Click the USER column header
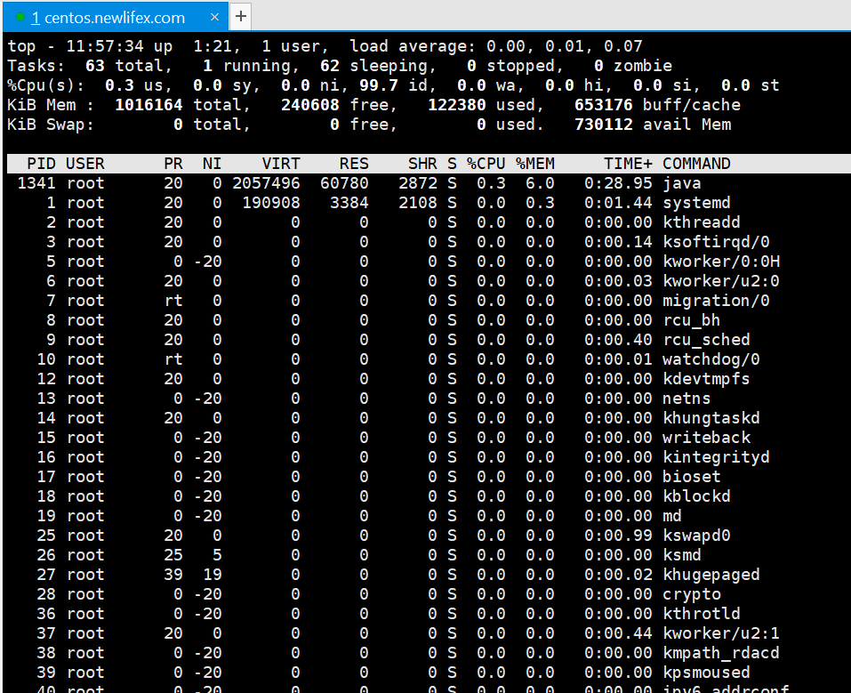 pyautogui.click(x=85, y=164)
